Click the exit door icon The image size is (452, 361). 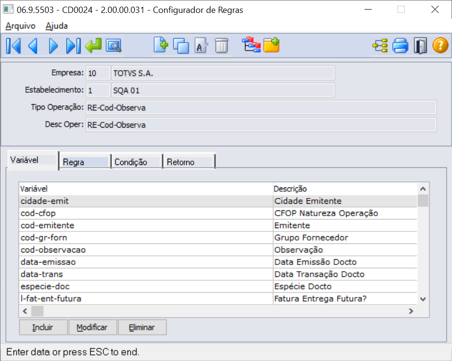(420, 45)
